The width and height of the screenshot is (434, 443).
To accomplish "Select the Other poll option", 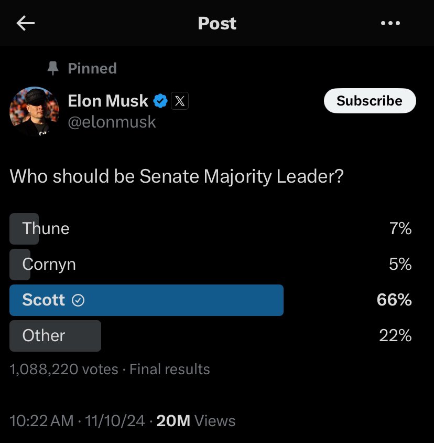I will coord(211,336).
